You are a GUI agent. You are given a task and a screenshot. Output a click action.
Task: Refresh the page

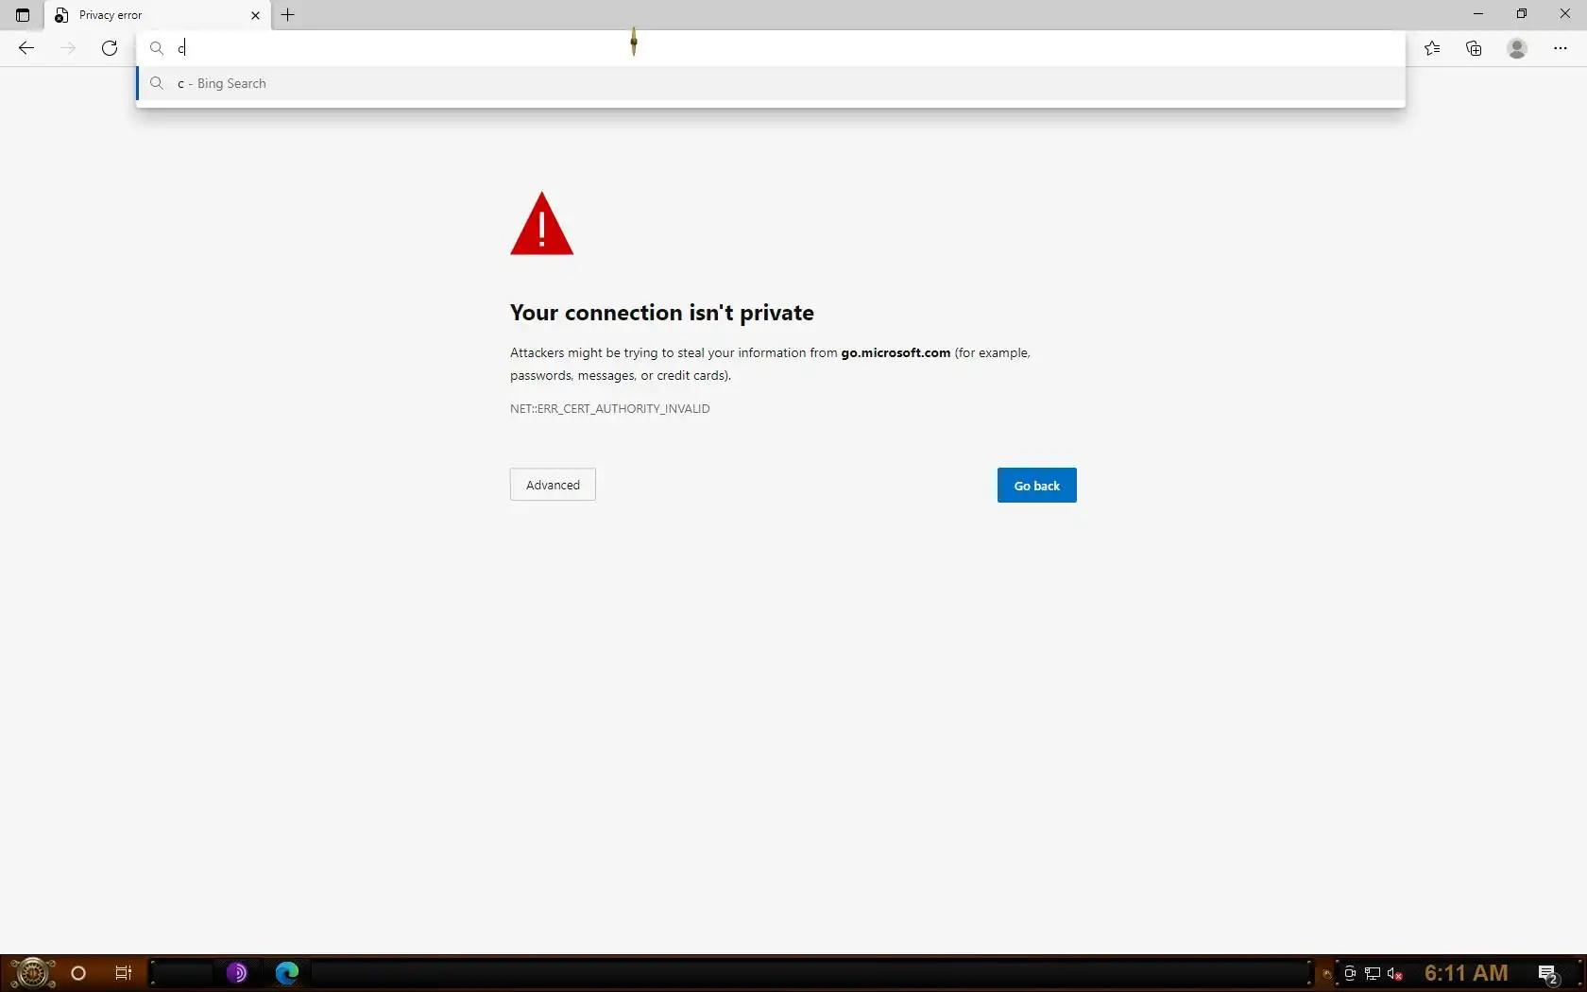110,48
